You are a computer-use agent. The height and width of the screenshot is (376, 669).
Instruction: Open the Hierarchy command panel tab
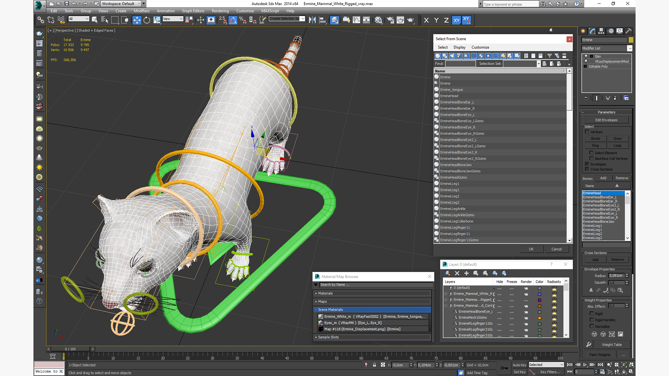click(601, 31)
